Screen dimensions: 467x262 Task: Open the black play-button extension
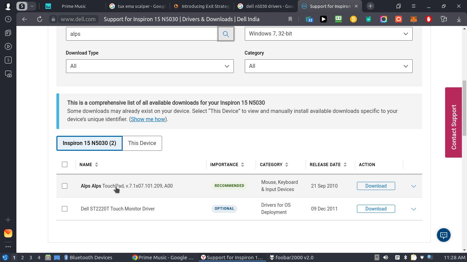coord(323,19)
